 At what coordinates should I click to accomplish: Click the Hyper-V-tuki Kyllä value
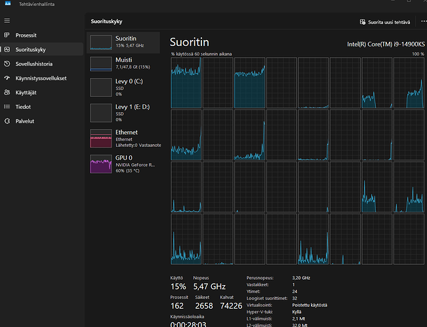pyautogui.click(x=296, y=312)
